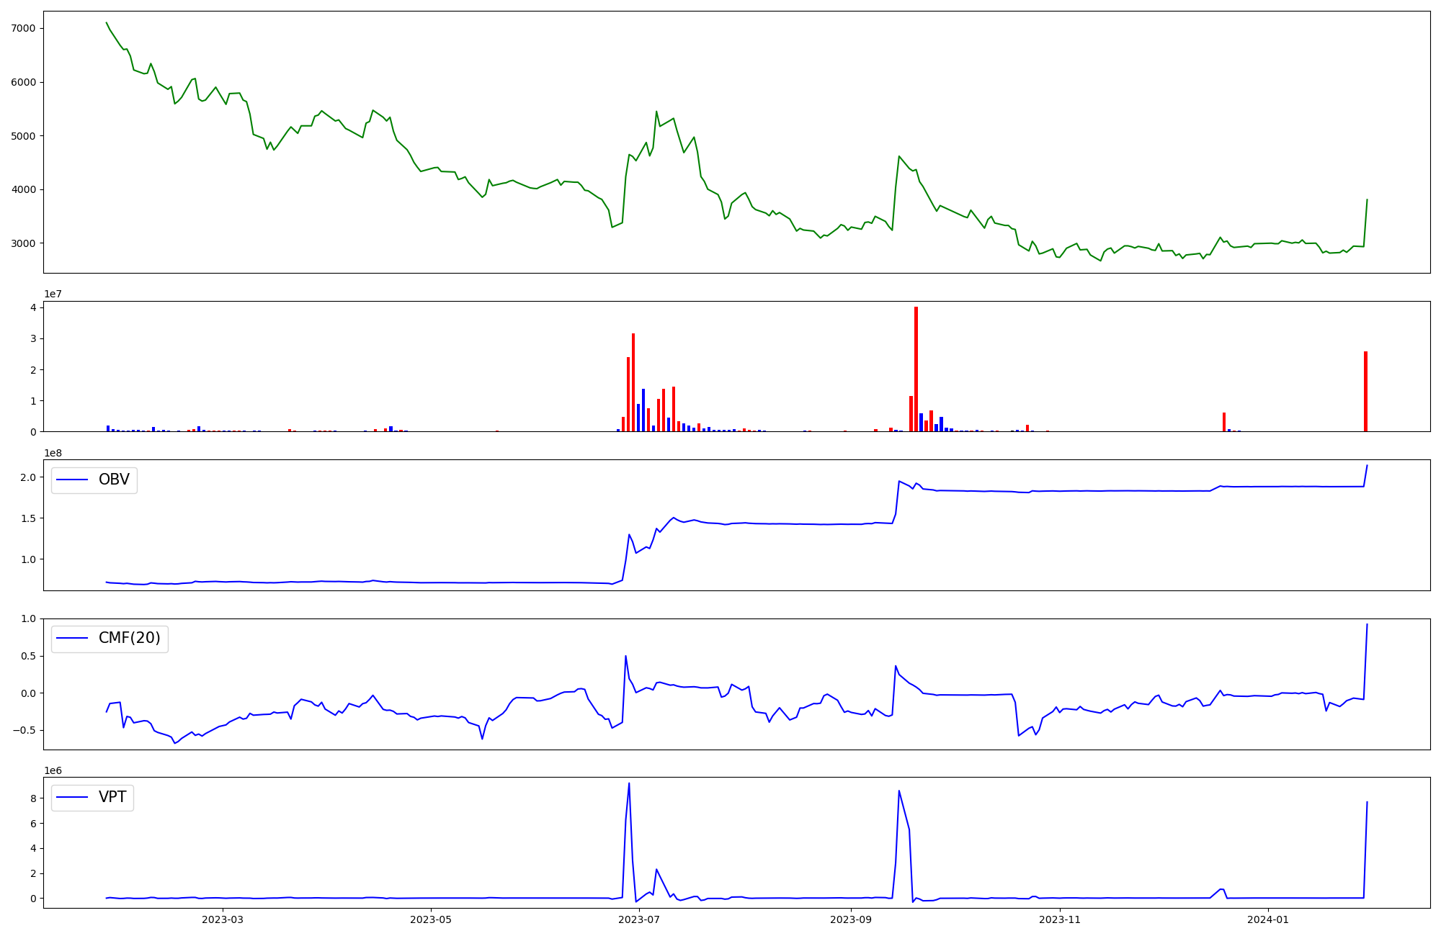1441x936 pixels.
Task: Click the 2023-07 x-axis date label
Action: [x=640, y=919]
